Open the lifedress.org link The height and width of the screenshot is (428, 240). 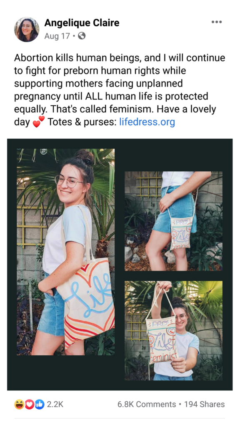tap(147, 122)
